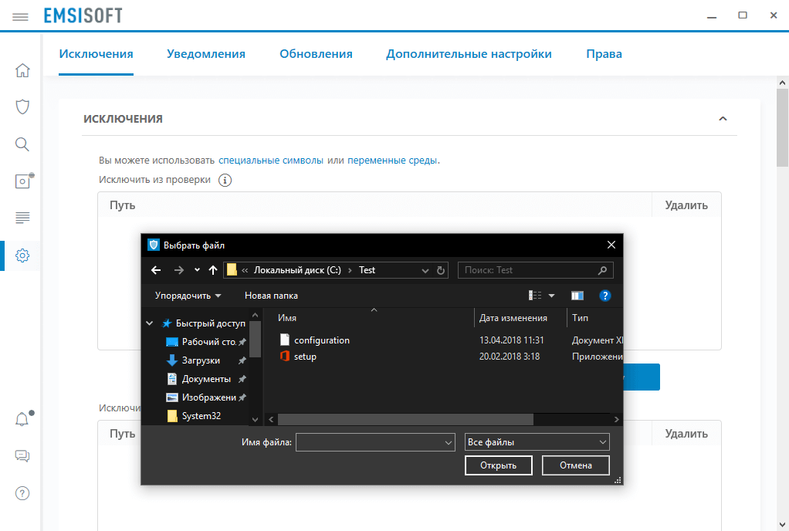Sort by the Имя column header
Image resolution: width=789 pixels, height=531 pixels.
[x=287, y=318]
